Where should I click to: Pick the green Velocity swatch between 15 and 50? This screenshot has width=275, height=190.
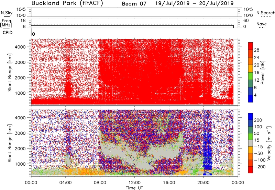coord(251,136)
